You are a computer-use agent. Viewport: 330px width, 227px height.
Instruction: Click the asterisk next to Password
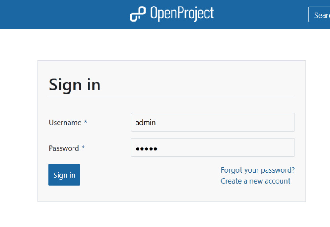point(83,148)
